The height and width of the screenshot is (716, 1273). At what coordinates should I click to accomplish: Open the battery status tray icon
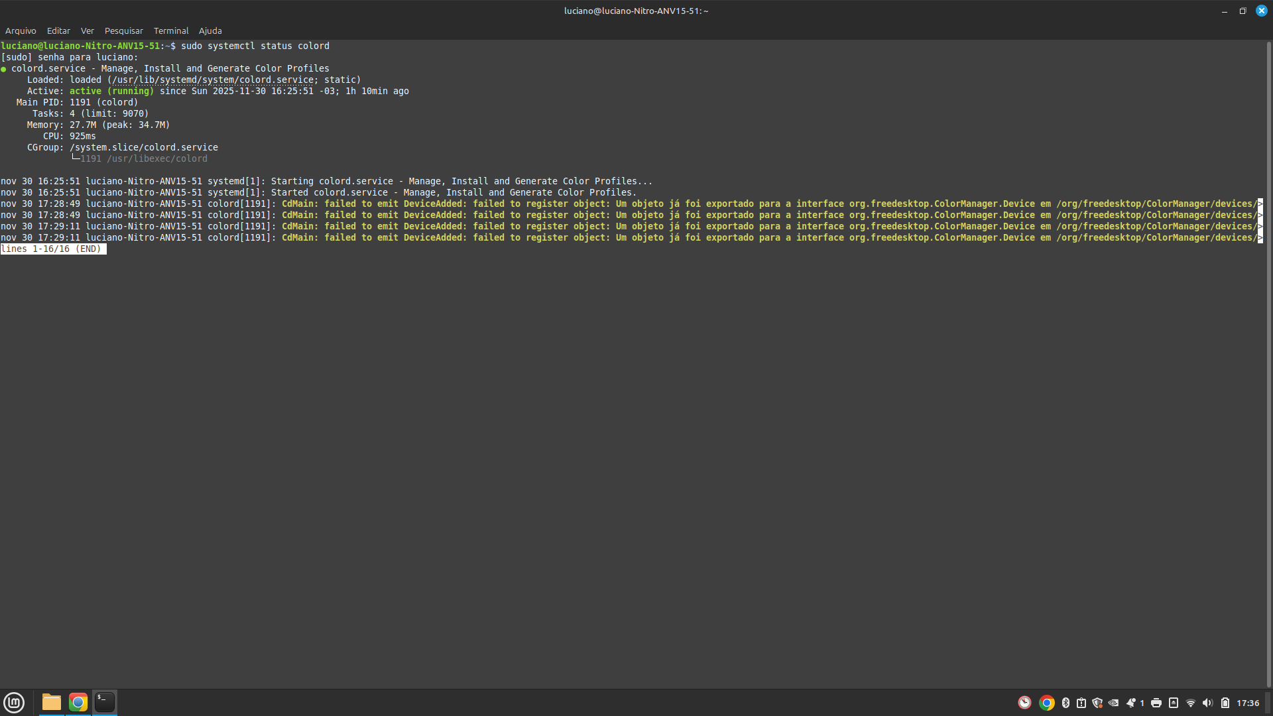click(x=1225, y=703)
